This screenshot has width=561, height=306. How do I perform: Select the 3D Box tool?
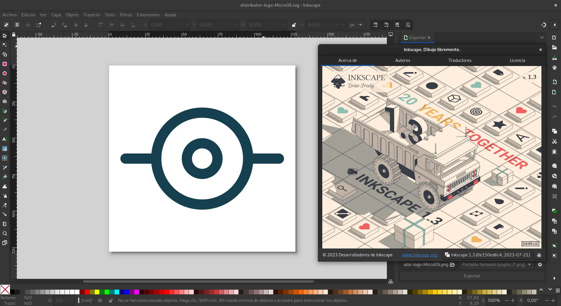pyautogui.click(x=5, y=92)
